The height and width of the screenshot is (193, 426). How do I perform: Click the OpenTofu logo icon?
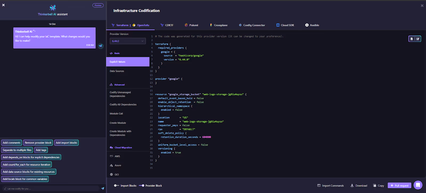134,25
